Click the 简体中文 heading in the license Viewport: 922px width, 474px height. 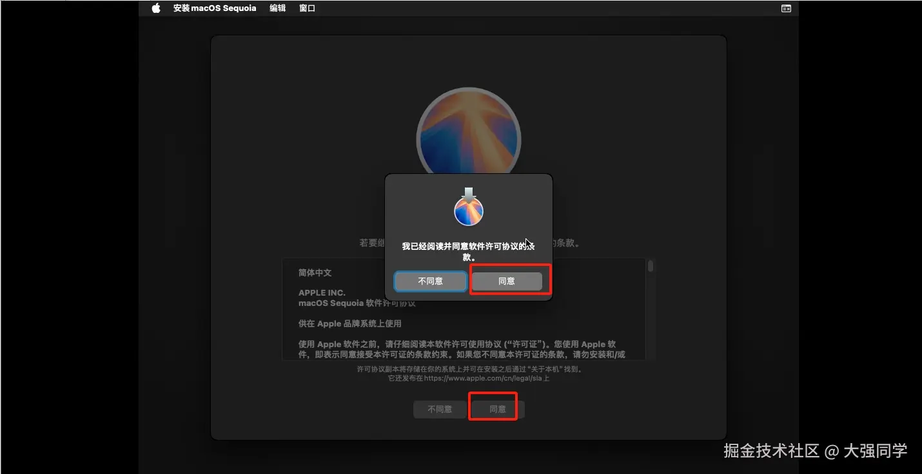315,272
